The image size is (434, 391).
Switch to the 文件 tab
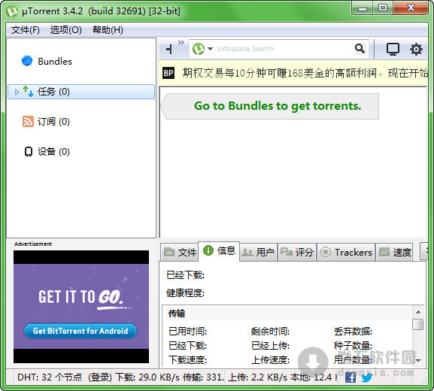click(x=180, y=252)
